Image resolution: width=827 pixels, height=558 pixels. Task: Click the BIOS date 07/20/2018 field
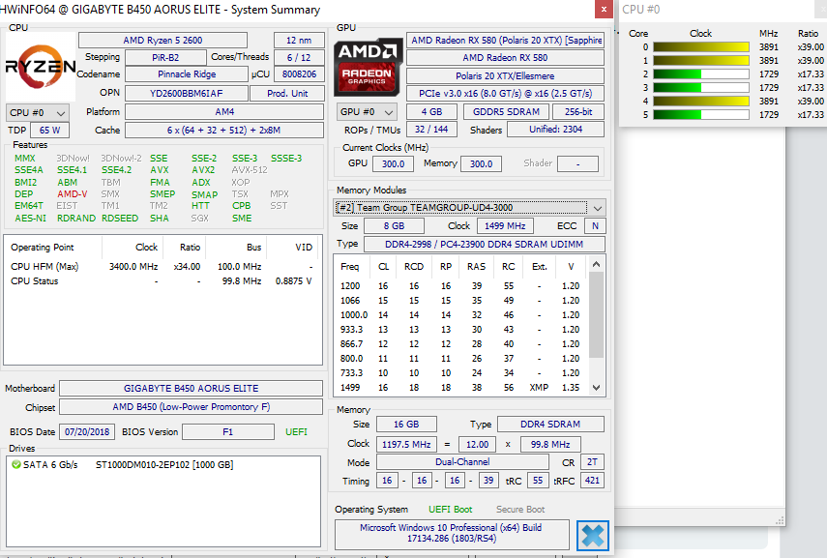[87, 432]
